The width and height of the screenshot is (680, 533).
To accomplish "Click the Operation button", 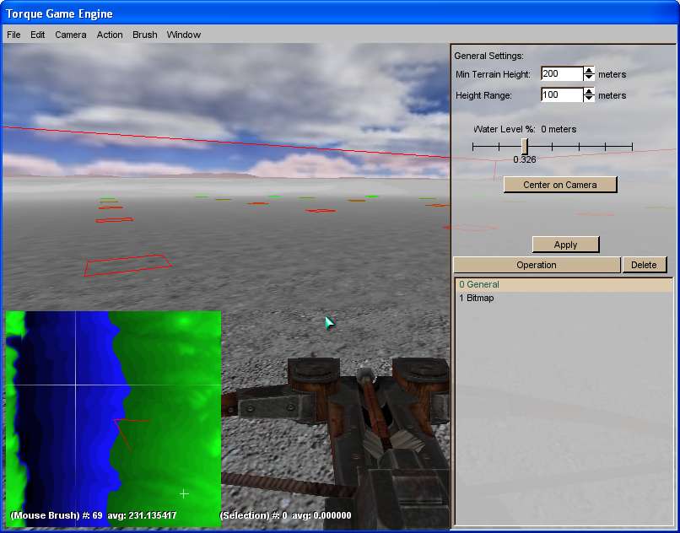I will [537, 265].
